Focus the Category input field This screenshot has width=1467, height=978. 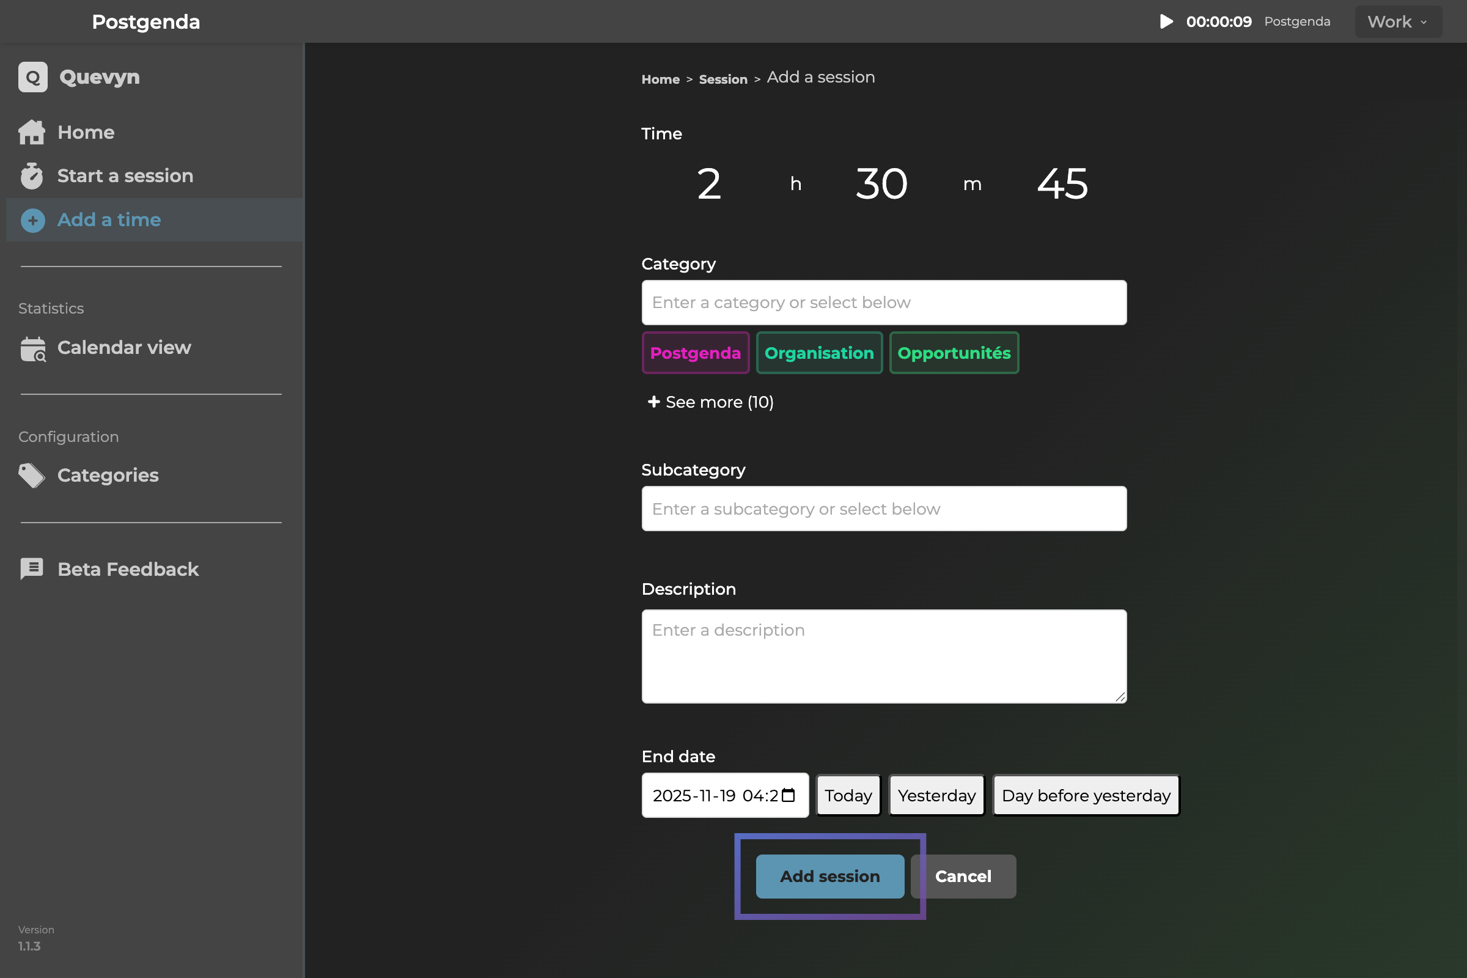click(884, 303)
